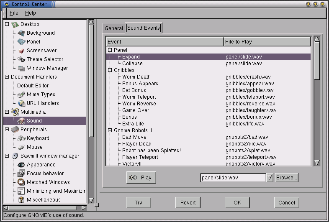Switch to the General tab
This screenshot has width=329, height=222.
pos(114,28)
